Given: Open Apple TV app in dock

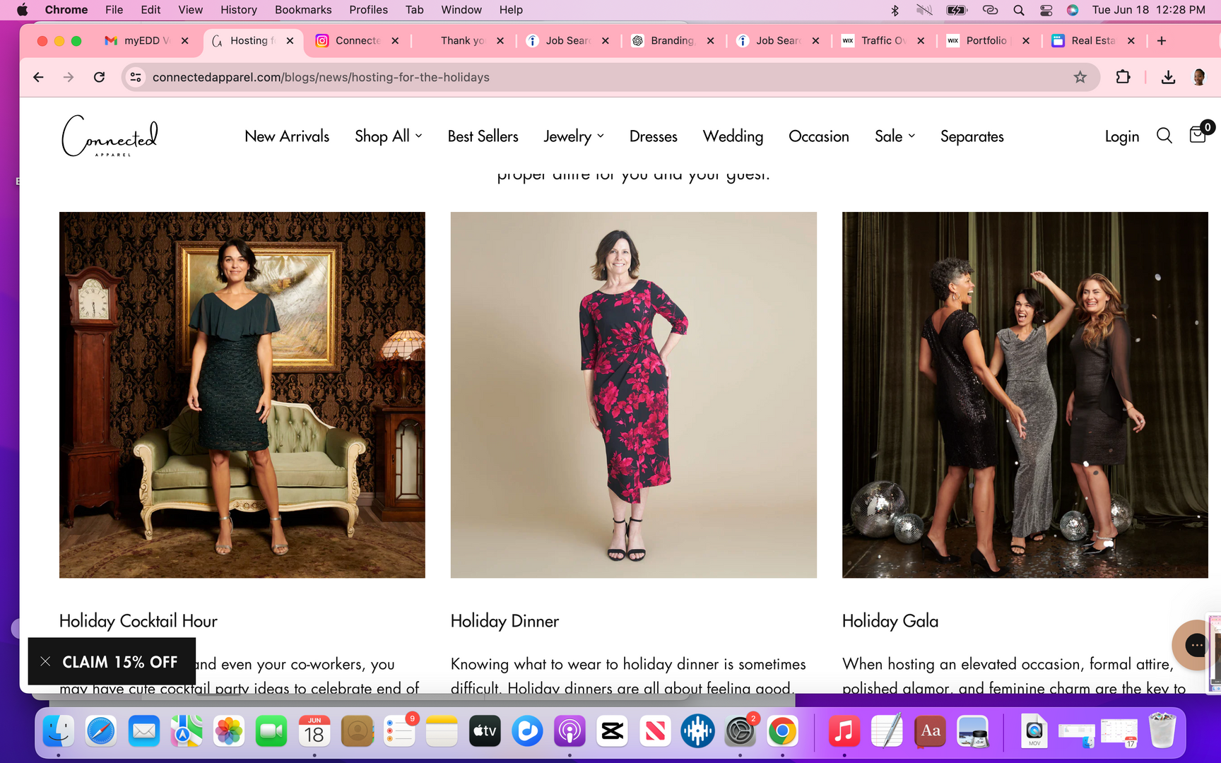Looking at the screenshot, I should tap(485, 731).
